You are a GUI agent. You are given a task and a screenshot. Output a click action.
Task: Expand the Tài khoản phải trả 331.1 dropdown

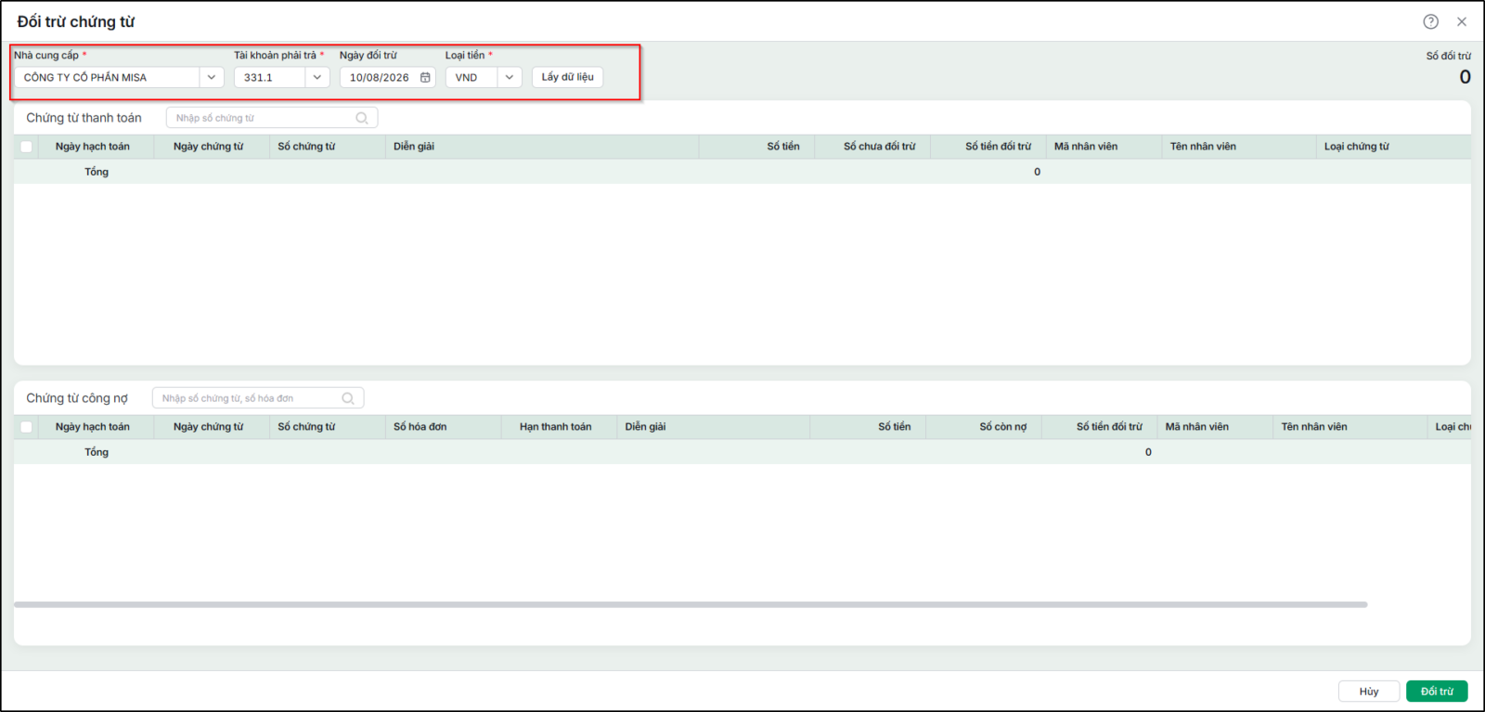[x=317, y=77]
